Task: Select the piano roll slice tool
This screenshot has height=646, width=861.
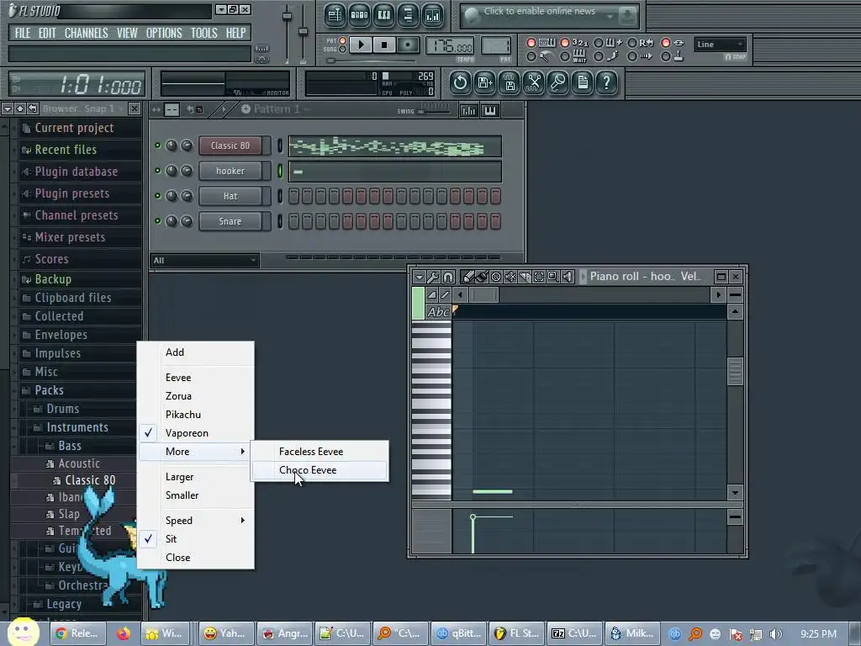Action: coord(525,276)
